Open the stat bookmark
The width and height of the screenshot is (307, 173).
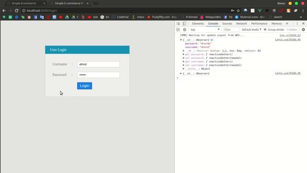point(93,17)
